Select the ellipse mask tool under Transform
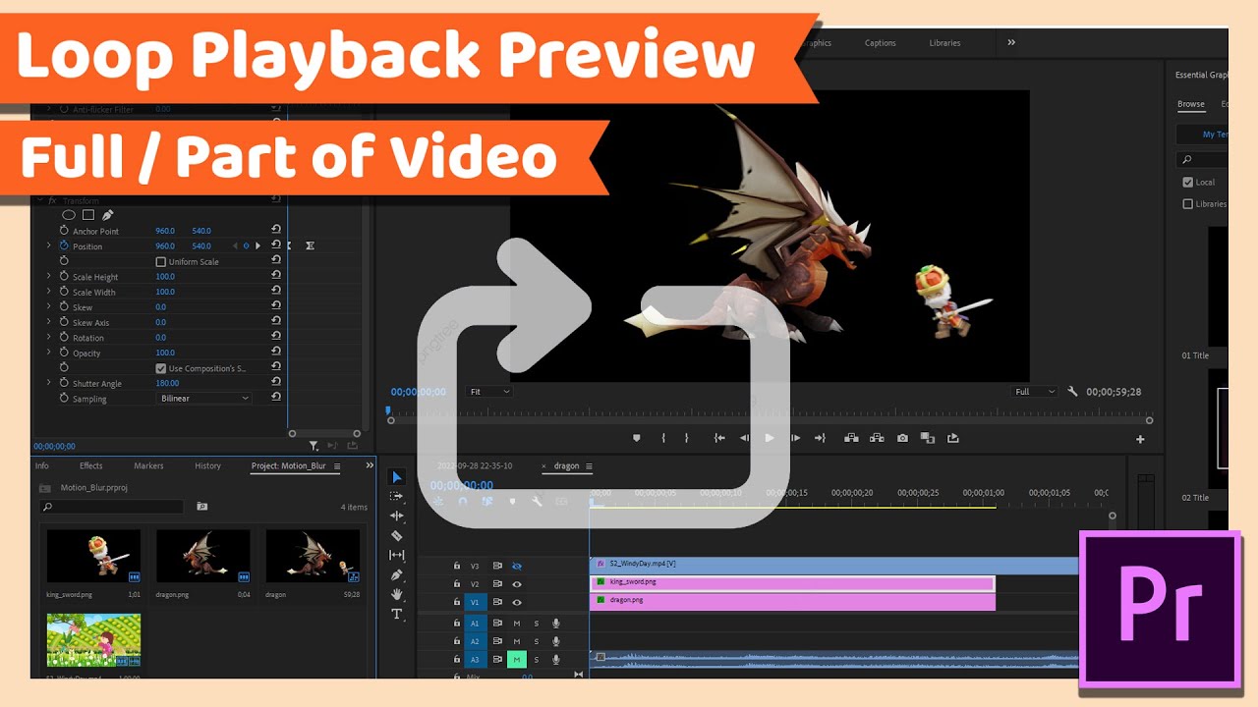The height and width of the screenshot is (707, 1258). click(69, 215)
